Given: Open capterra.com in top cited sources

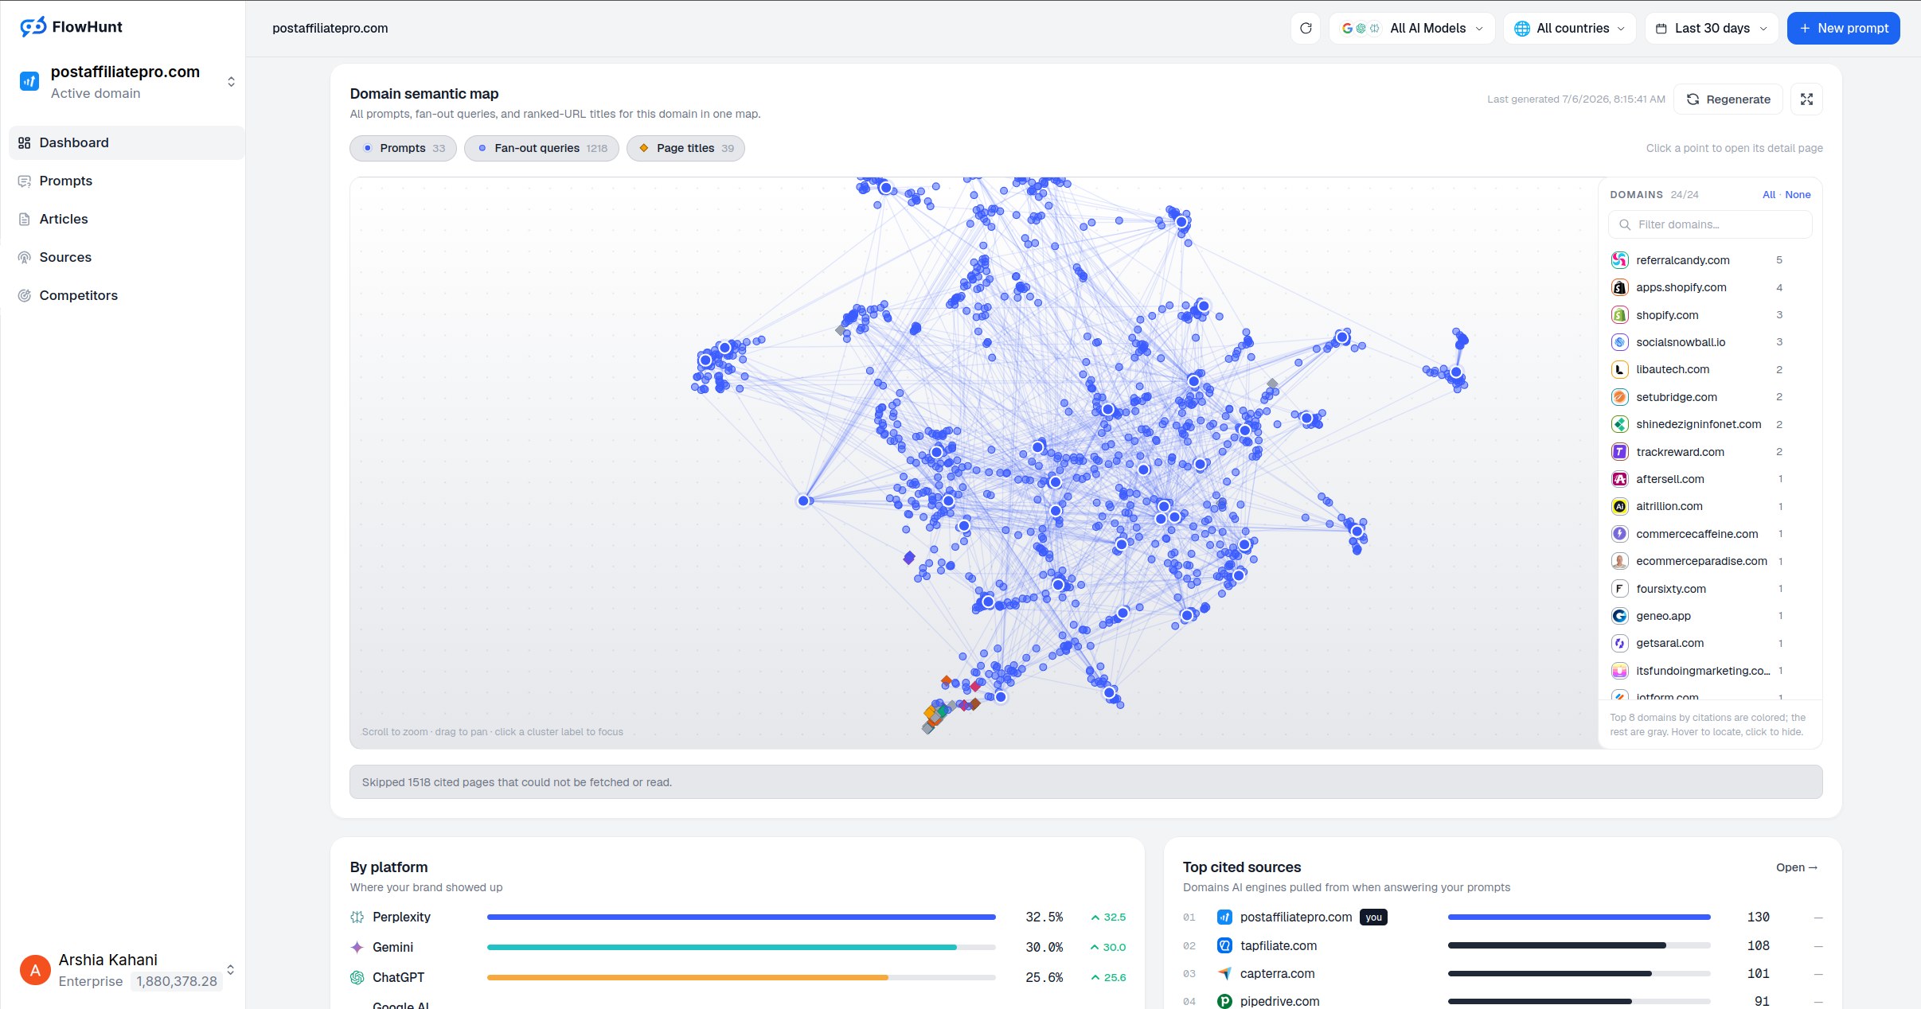Looking at the screenshot, I should coord(1278,973).
